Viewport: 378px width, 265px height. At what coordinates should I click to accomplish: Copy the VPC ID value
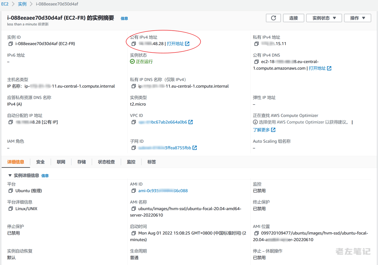(x=134, y=122)
